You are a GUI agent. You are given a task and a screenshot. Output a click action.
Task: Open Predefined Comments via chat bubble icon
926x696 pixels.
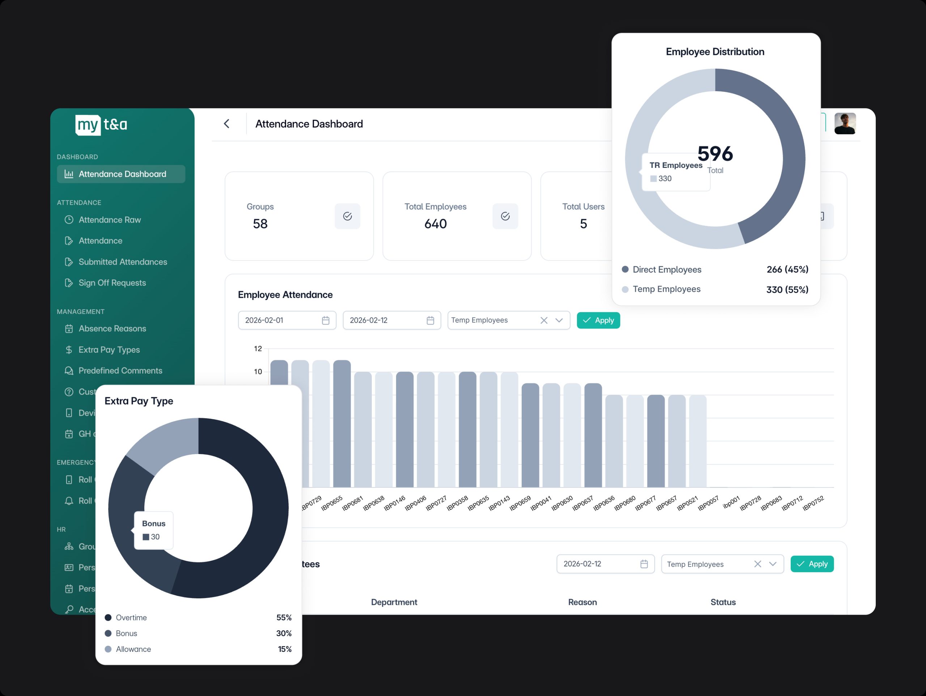(x=69, y=371)
